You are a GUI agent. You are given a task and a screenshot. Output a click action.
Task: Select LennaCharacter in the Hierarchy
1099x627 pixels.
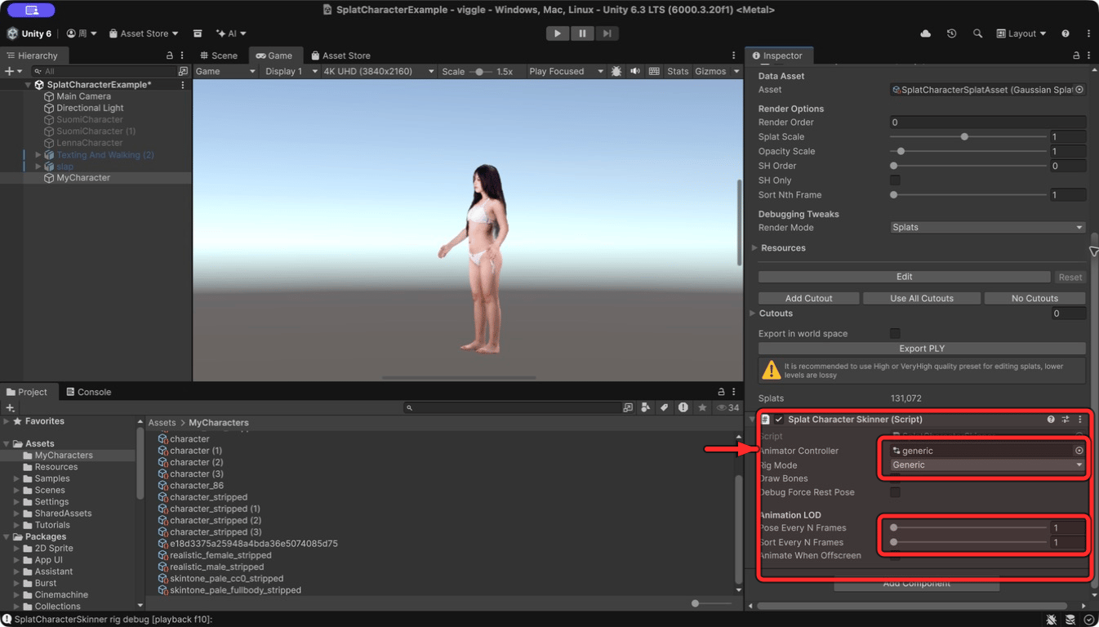[89, 143]
